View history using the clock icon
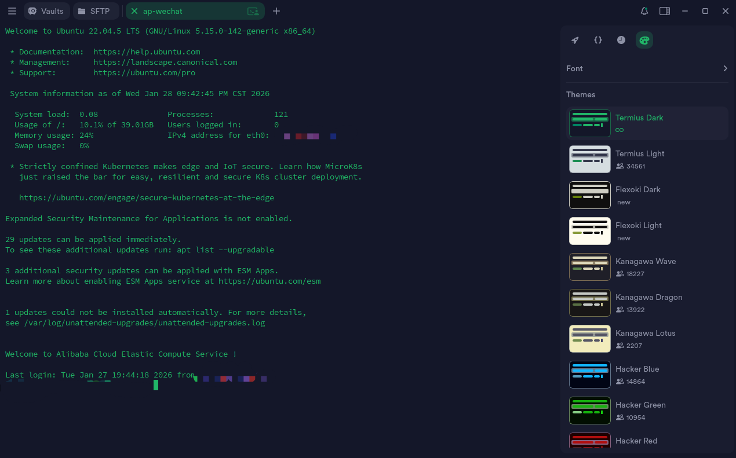Image resolution: width=736 pixels, height=458 pixels. click(621, 40)
